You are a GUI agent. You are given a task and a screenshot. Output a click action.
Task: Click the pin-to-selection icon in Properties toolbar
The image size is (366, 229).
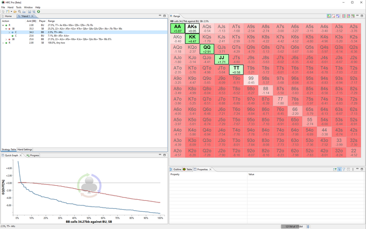[x=335, y=170]
